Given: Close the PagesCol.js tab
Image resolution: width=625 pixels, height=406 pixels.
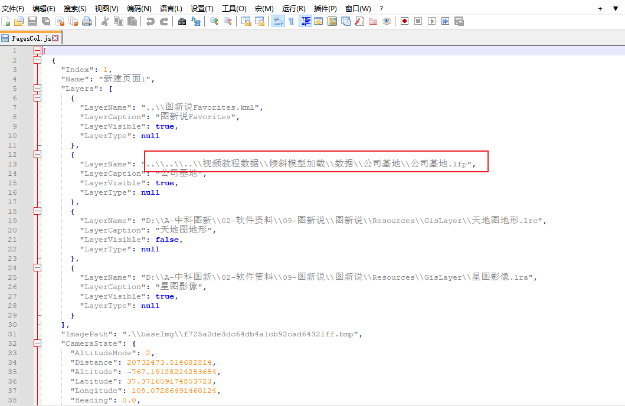Looking at the screenshot, I should click(55, 38).
